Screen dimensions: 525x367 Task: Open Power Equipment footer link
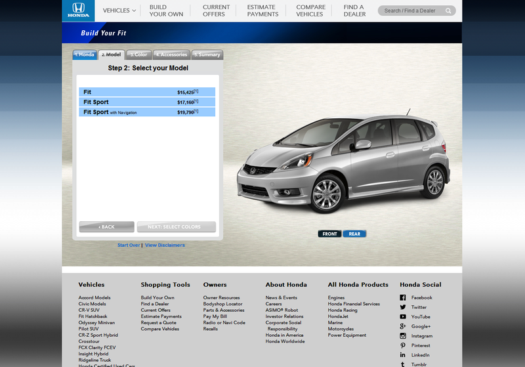click(347, 335)
